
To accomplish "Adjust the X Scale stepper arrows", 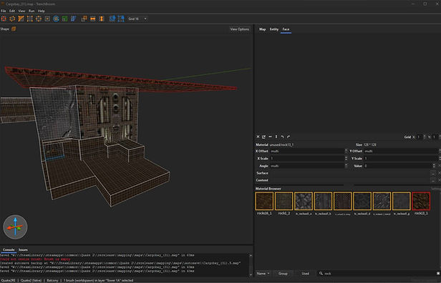I will pos(346,159).
